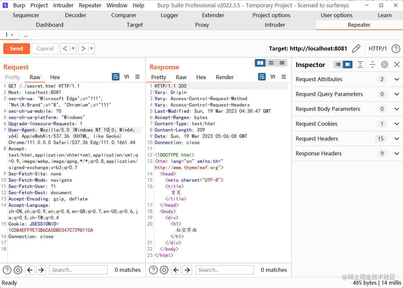Switch to the Dashboard tab

point(50,25)
